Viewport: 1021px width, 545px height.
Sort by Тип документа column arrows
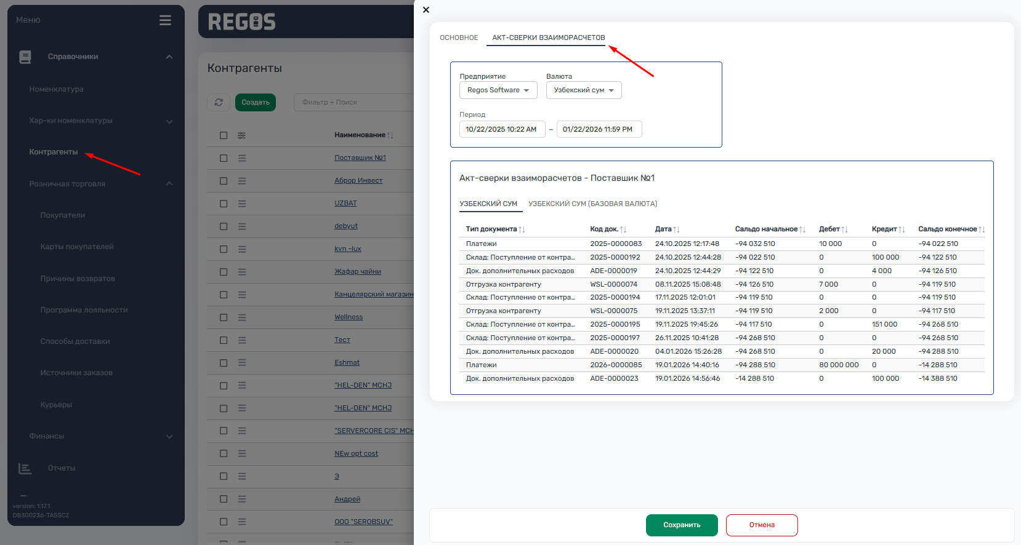click(522, 229)
